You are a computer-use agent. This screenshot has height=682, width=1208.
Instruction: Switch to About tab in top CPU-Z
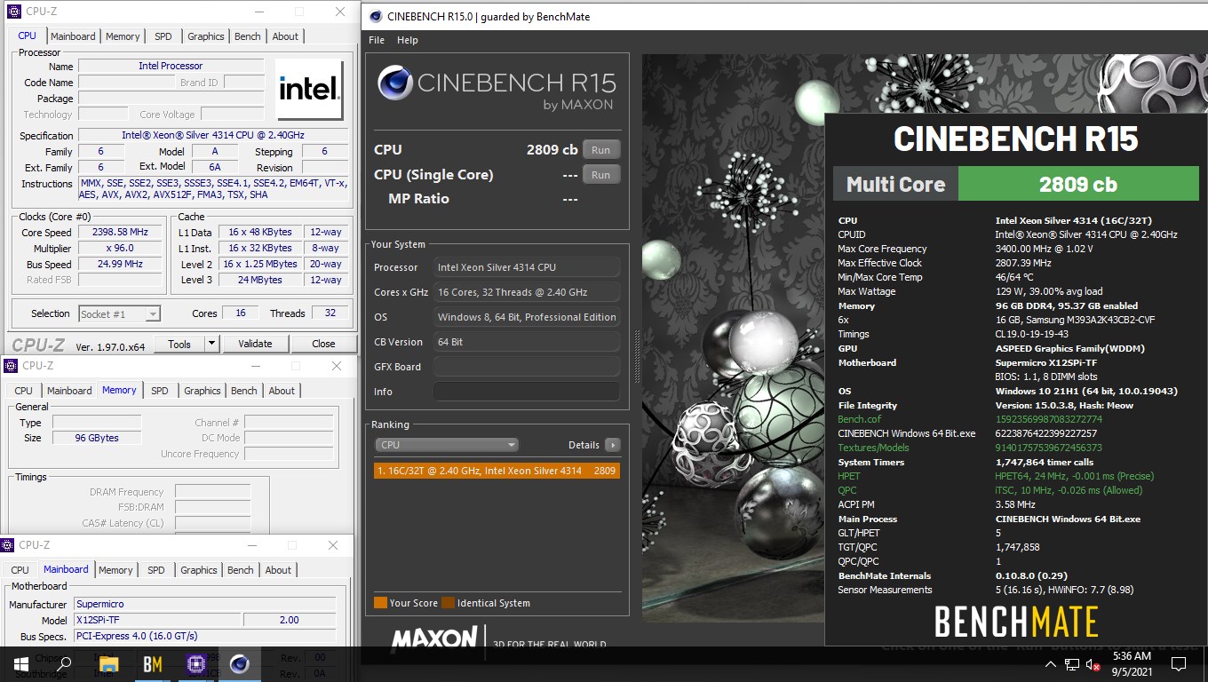click(x=285, y=36)
